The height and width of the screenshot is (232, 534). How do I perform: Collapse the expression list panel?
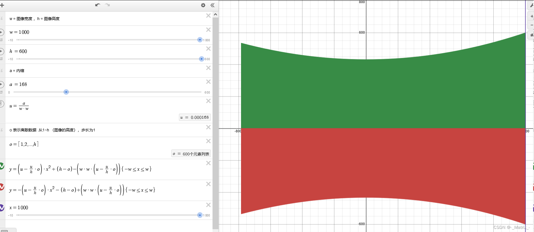[213, 5]
